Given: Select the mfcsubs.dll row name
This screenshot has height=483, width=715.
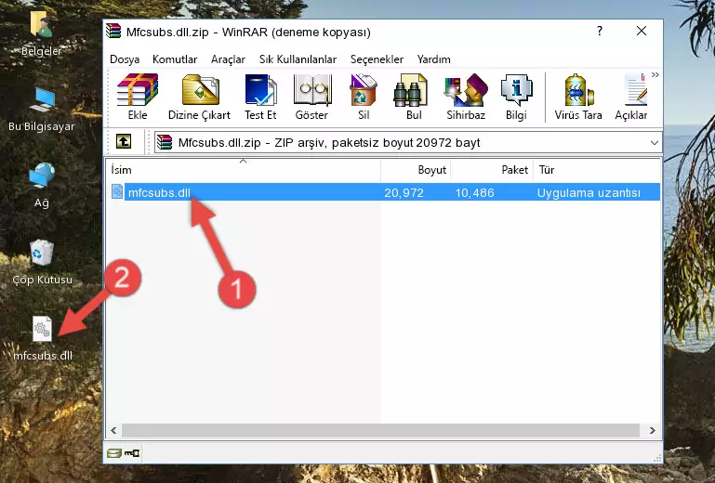Looking at the screenshot, I should click(x=159, y=193).
